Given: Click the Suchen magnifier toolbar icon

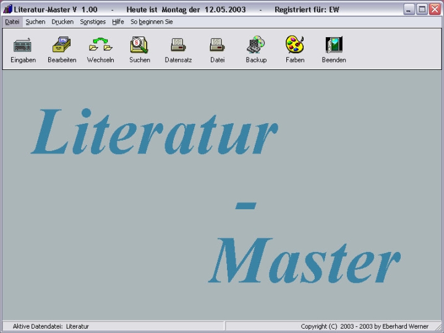Looking at the screenshot, I should [x=139, y=45].
